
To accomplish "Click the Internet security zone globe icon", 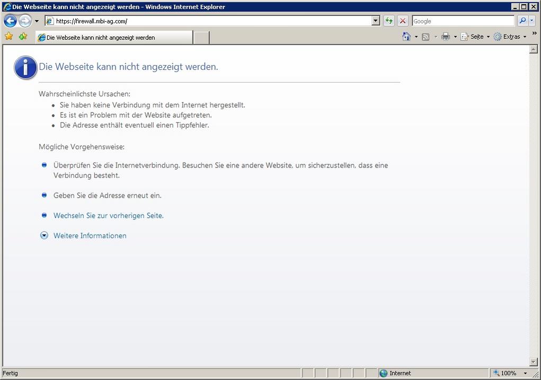I will pyautogui.click(x=383, y=373).
